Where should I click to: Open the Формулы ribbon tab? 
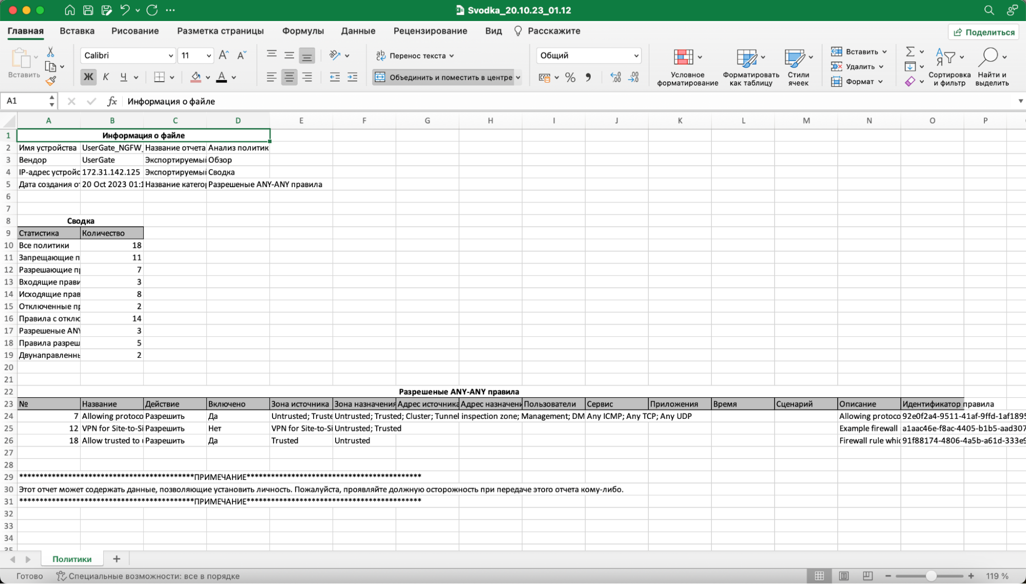(303, 31)
